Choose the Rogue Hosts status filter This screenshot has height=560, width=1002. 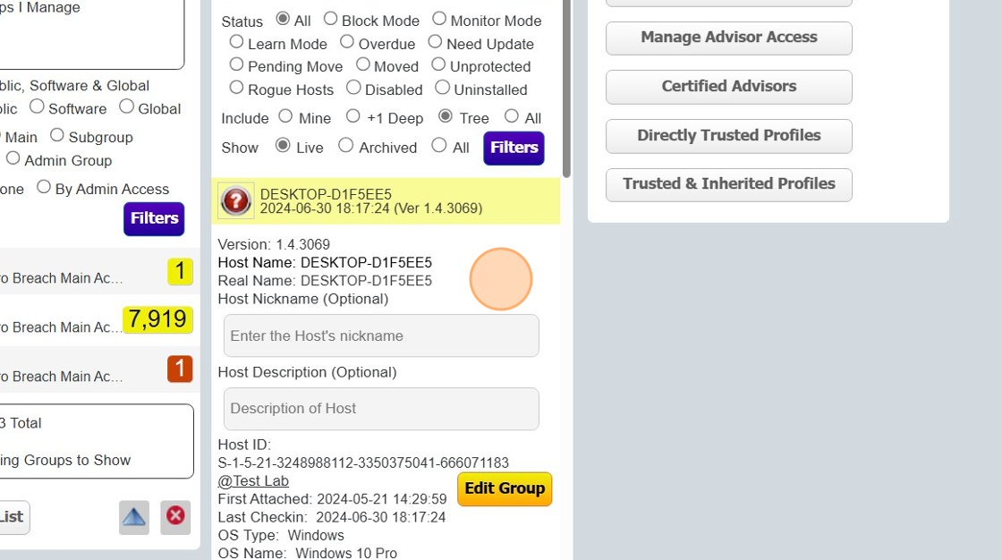237,88
